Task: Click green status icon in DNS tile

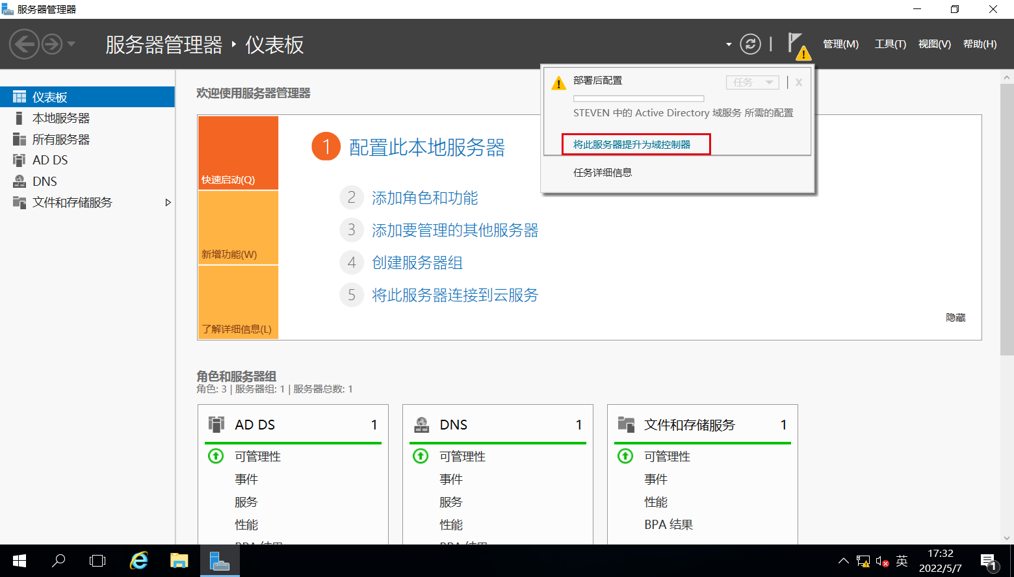Action: pos(421,456)
